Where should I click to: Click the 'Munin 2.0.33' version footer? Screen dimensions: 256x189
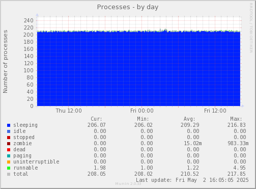point(128,184)
